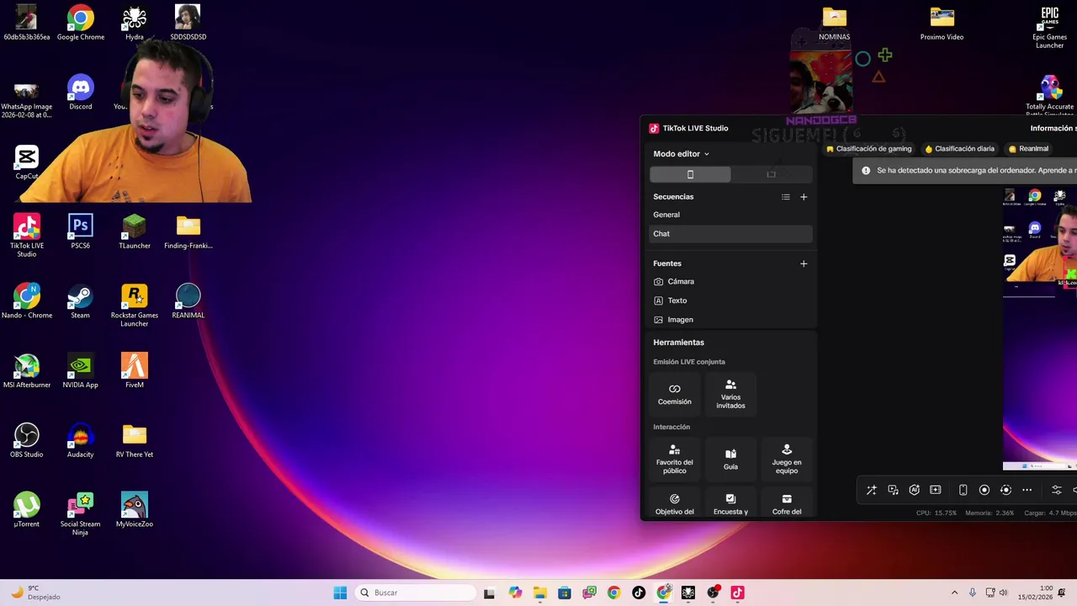Open Favorito del público tool
The width and height of the screenshot is (1077, 606).
pyautogui.click(x=675, y=460)
